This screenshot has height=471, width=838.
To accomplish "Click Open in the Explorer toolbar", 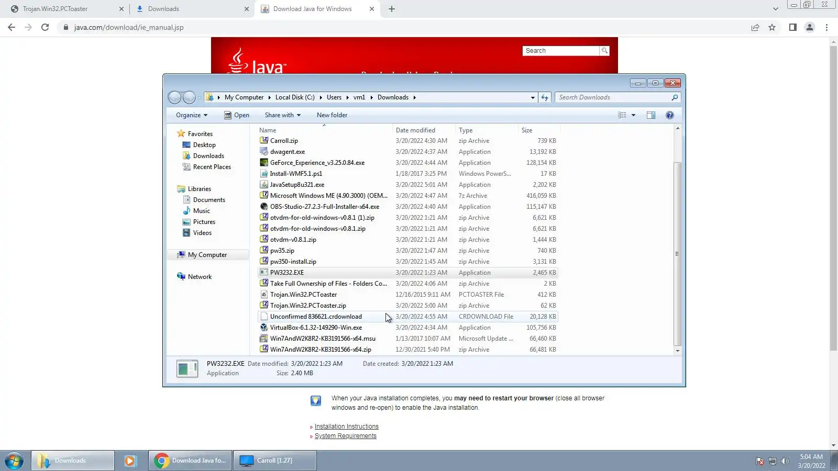I will tap(237, 115).
